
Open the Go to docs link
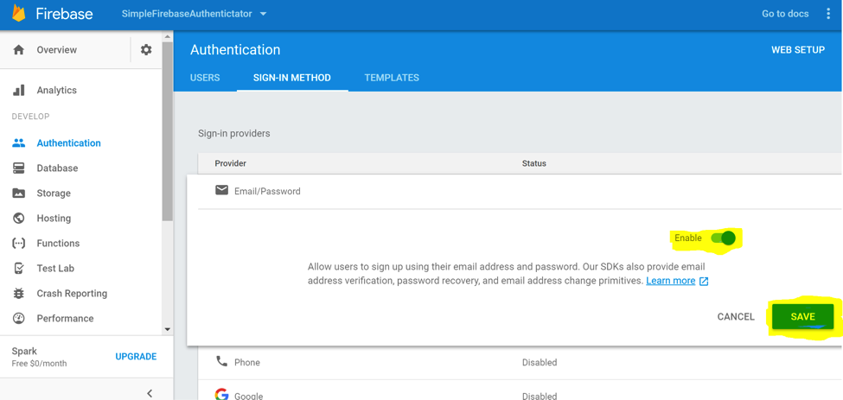tap(785, 14)
